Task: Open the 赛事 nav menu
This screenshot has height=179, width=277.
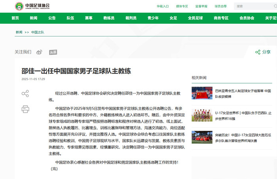Action: (89, 18)
